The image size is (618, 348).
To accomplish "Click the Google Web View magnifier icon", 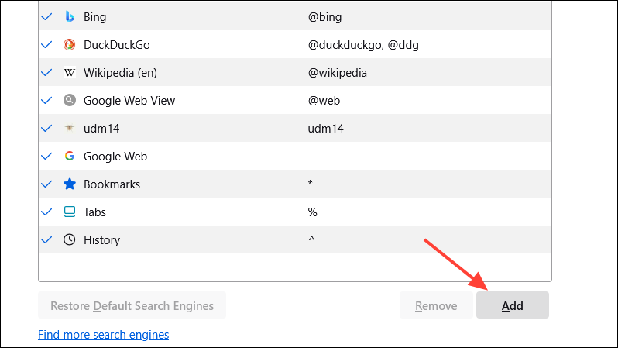I will click(x=70, y=101).
